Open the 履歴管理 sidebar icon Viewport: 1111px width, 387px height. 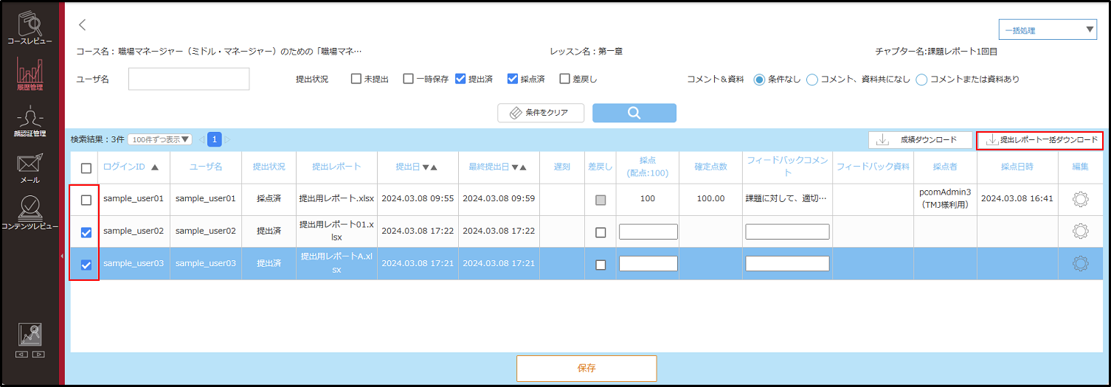pyautogui.click(x=30, y=74)
